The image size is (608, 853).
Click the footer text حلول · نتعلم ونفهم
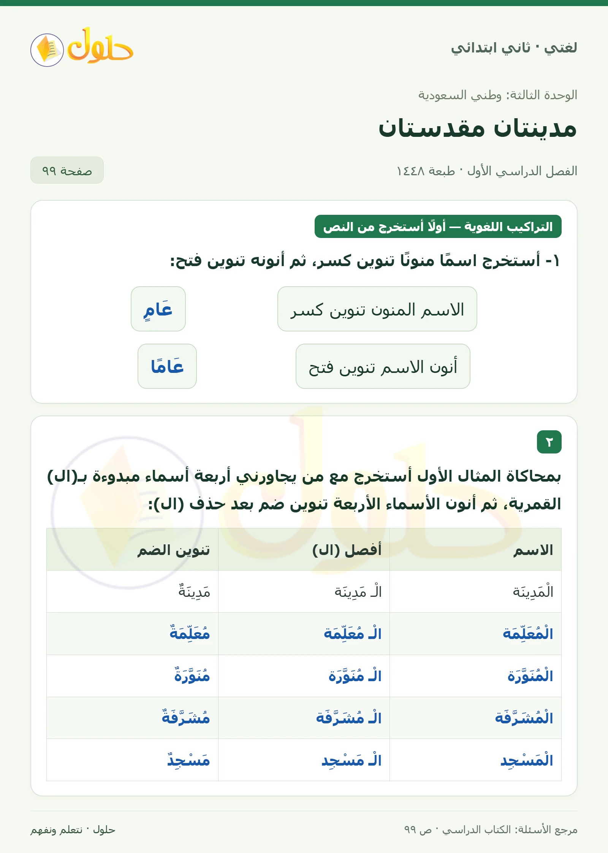click(73, 830)
